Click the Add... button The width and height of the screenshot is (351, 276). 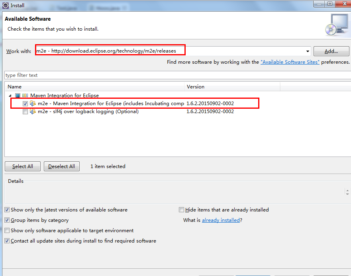pos(331,51)
